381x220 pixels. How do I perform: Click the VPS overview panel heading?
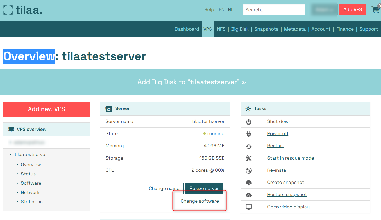tap(31, 129)
